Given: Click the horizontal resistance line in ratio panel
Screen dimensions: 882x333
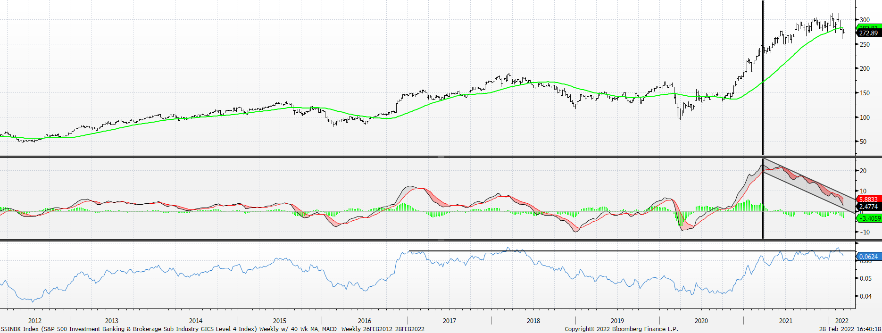Looking at the screenshot, I should [x=632, y=250].
